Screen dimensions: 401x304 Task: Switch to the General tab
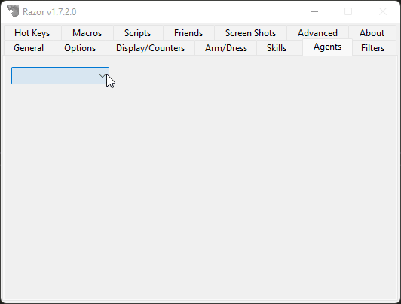[29, 48]
